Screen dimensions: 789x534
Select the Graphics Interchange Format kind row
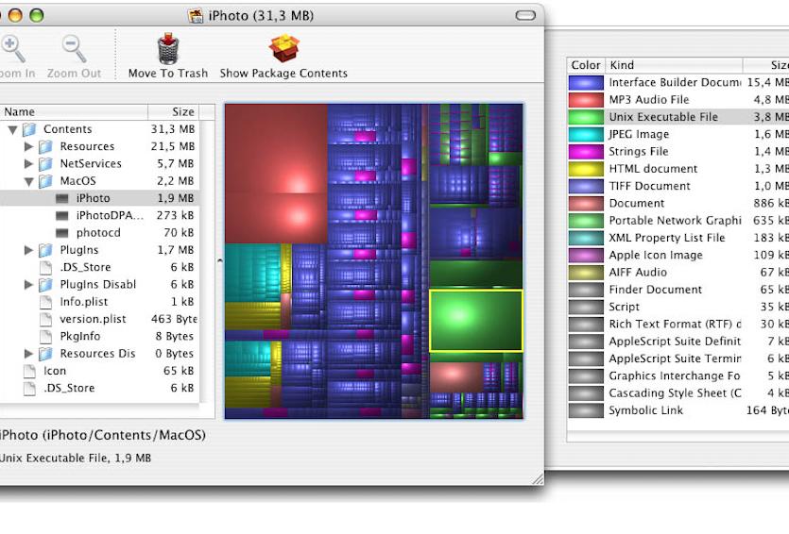tap(678, 375)
